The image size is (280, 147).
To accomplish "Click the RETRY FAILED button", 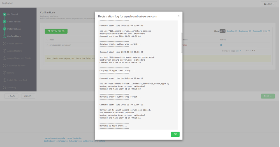I will coord(56,31).
